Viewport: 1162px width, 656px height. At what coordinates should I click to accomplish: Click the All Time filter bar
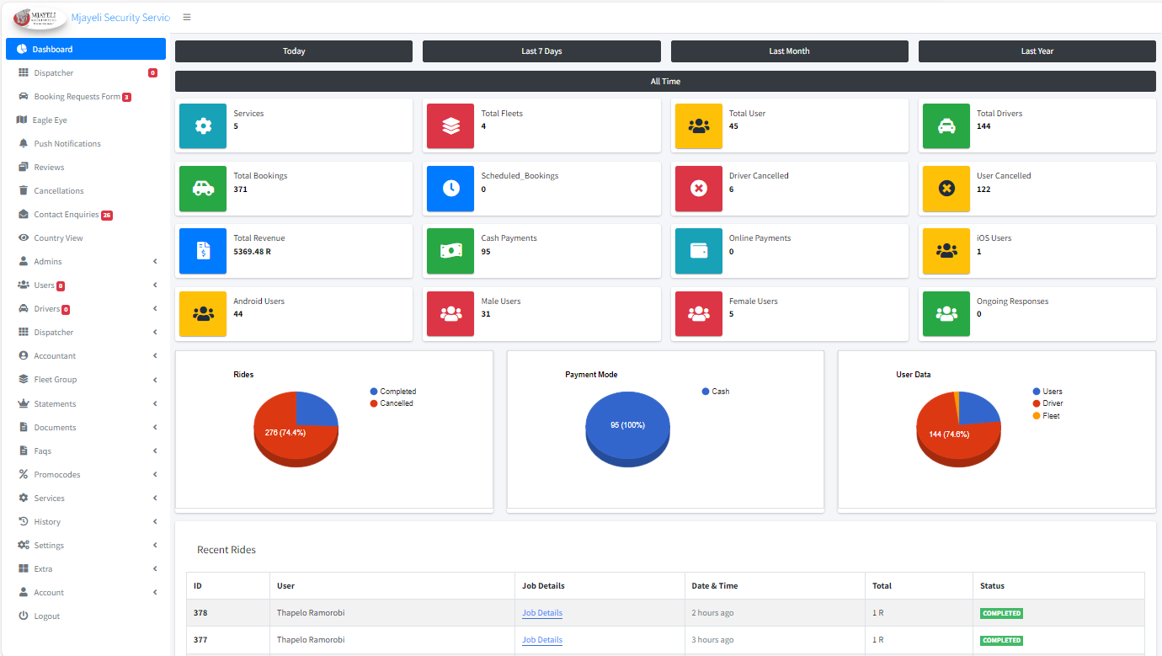pyautogui.click(x=664, y=81)
